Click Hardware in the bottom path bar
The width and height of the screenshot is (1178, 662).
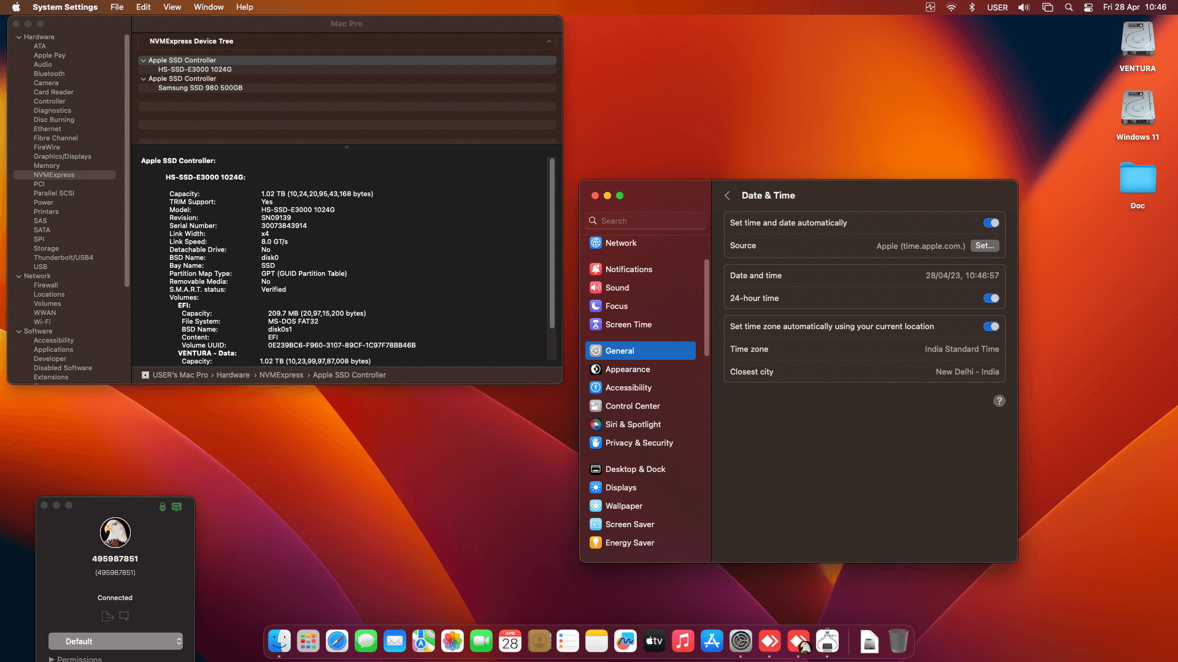(233, 375)
